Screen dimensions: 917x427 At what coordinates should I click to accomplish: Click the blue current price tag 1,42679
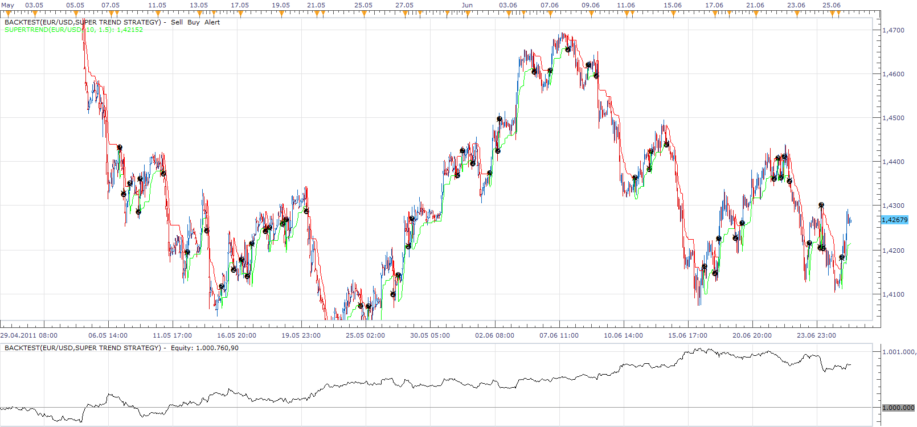(894, 220)
